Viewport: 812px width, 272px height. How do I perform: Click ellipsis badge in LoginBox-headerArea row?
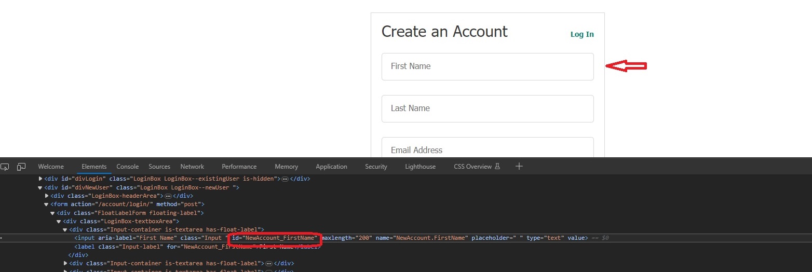(168, 196)
